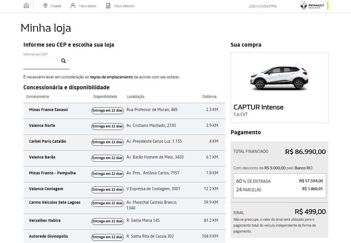Select the Versalhes Itabira dealership
This screenshot has height=243, width=351.
(45, 220)
